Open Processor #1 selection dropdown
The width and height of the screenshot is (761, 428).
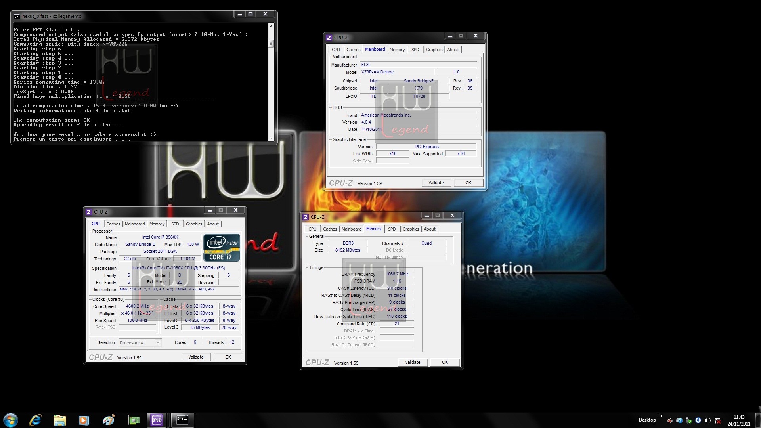click(140, 343)
